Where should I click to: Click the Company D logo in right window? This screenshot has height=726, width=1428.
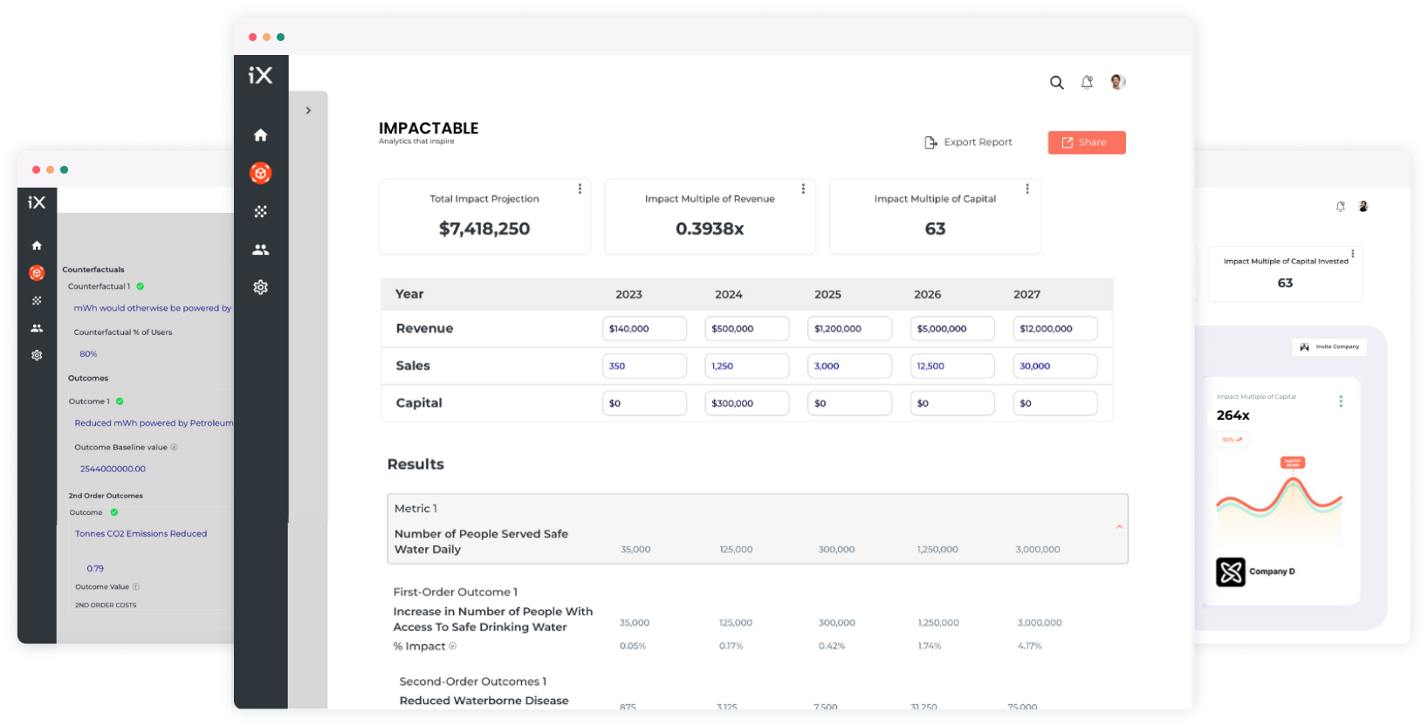pos(1231,572)
